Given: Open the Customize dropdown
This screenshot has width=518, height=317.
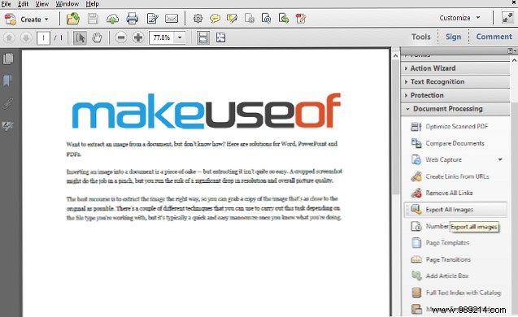Looking at the screenshot, I should (x=459, y=18).
